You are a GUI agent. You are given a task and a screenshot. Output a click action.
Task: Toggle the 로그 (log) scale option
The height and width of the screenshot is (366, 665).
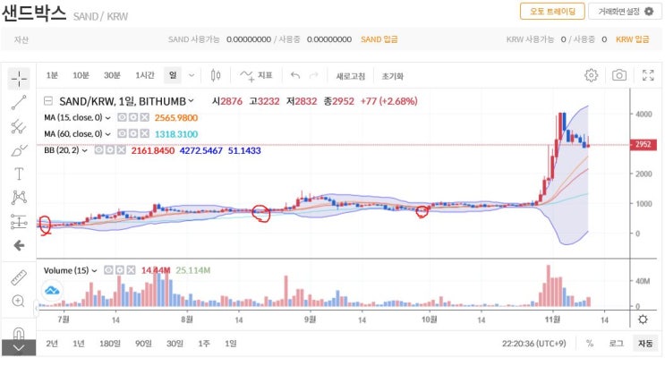[x=616, y=343]
